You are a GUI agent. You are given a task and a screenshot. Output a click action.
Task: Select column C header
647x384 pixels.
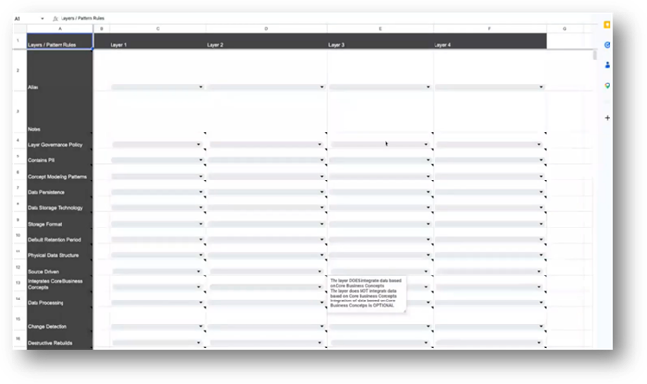(158, 29)
